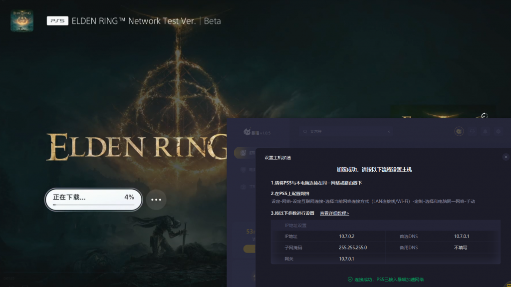The image size is (511, 287).
Task: Select the highlighted 游戏 sidebar tab
Action: pyautogui.click(x=245, y=153)
